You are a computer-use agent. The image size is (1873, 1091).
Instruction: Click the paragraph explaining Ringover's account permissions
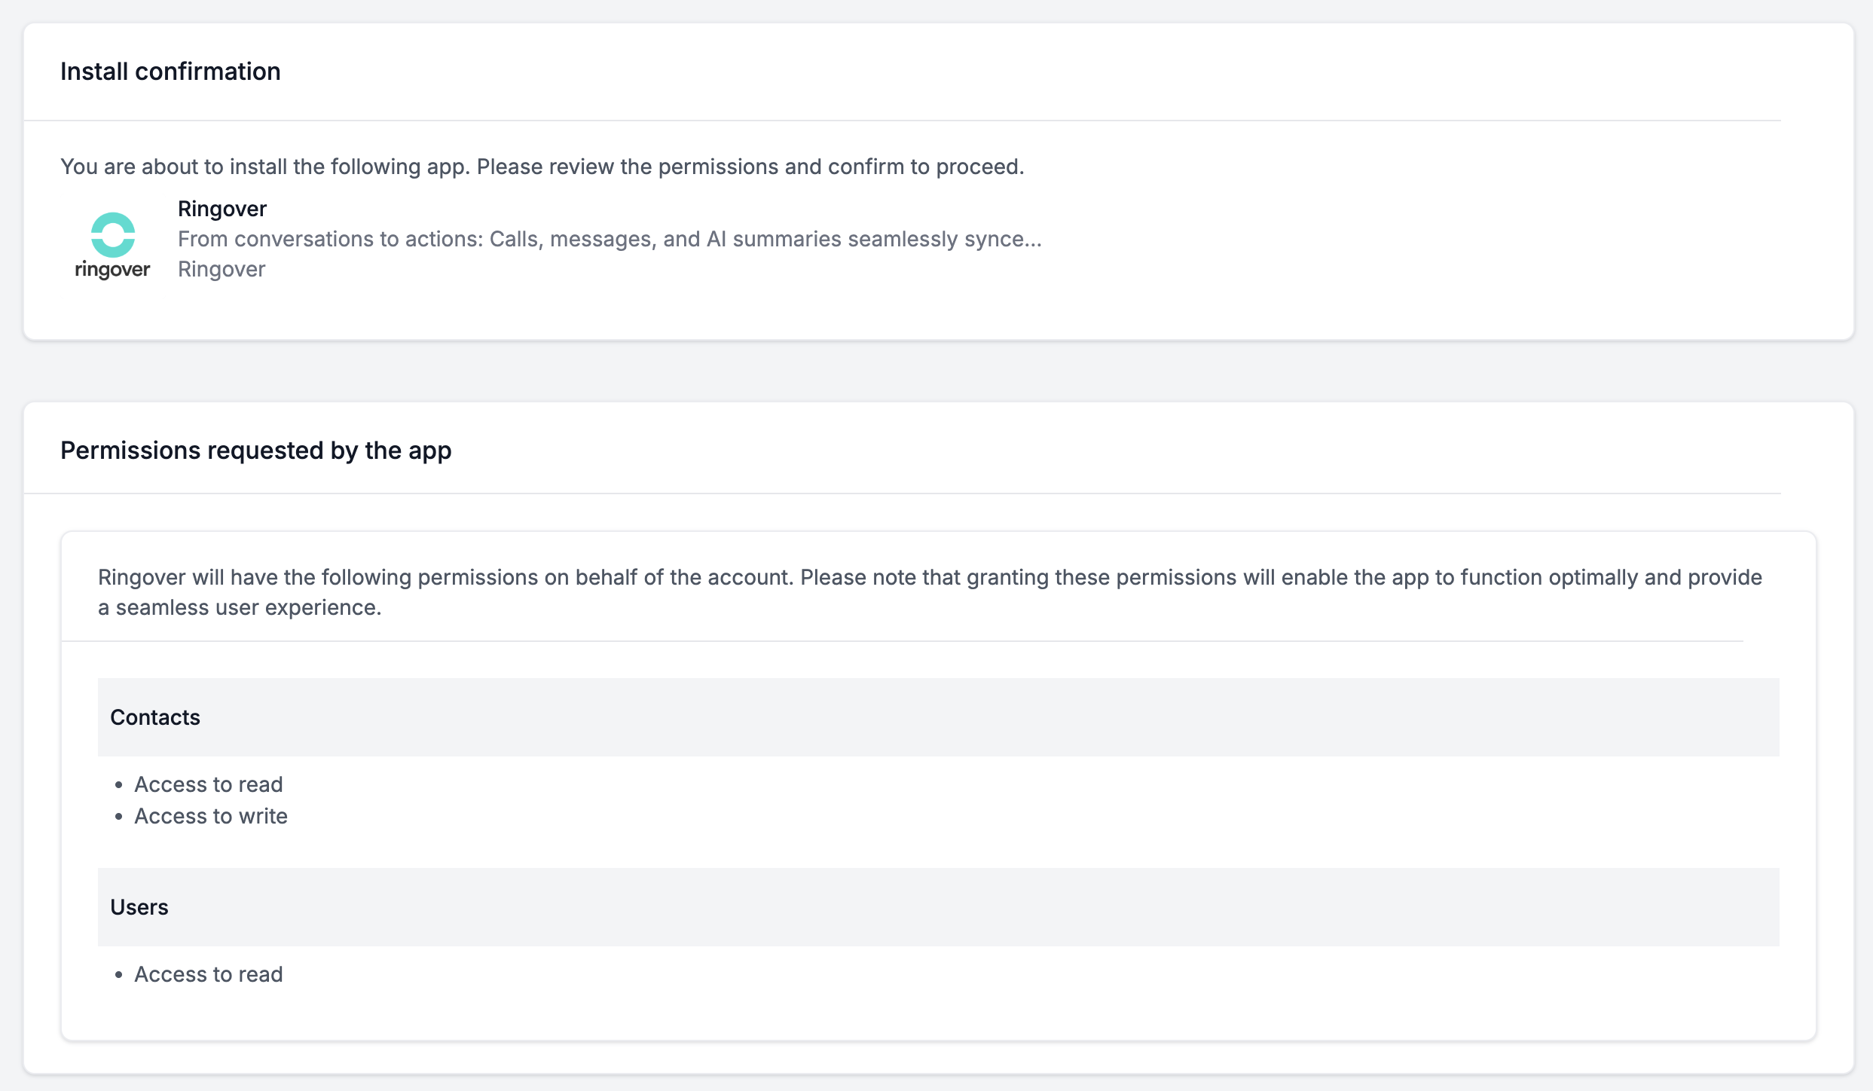930,592
